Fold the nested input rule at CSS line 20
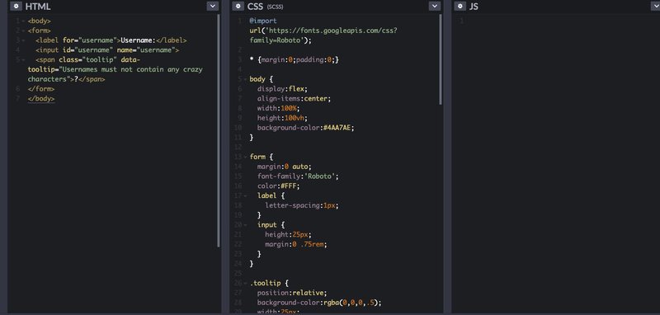This screenshot has width=660, height=315. pyautogui.click(x=245, y=224)
